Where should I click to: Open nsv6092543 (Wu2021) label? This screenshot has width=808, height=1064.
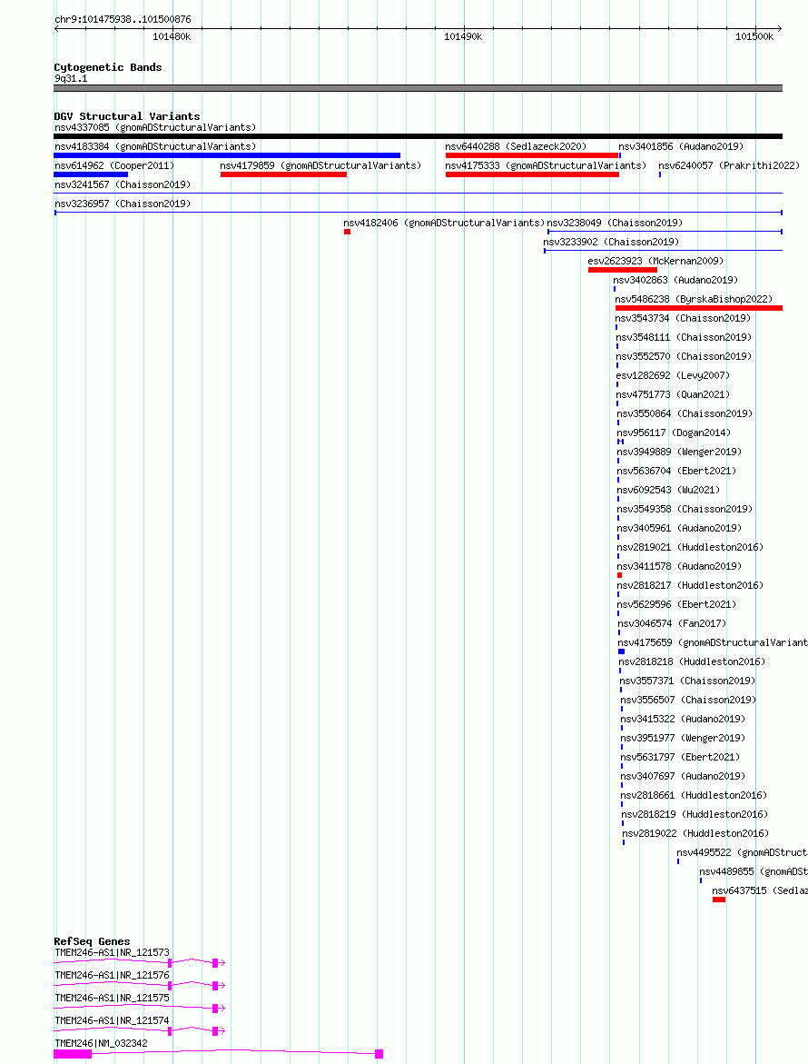(x=667, y=489)
